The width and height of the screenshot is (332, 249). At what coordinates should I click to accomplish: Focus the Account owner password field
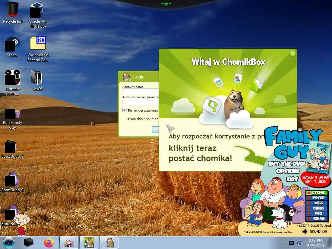tap(140, 102)
